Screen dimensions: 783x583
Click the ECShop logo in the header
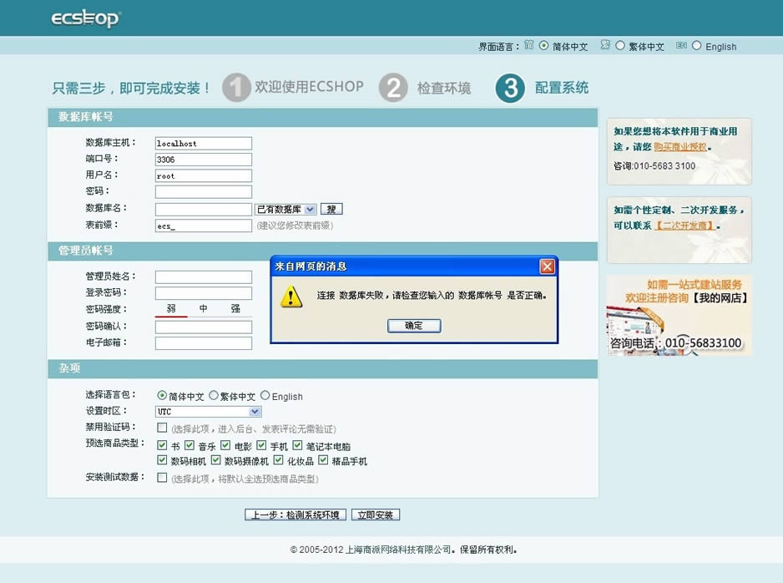point(86,18)
